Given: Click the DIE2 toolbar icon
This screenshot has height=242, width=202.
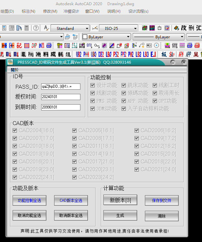Looking at the screenshot, I should pyautogui.click(x=101, y=54).
